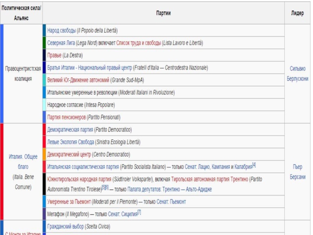Open the Партия пенсионеров link
Screen dimensions: 313x235
pos(67,117)
